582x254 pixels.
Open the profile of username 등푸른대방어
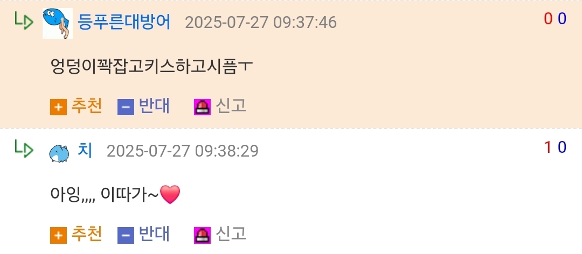(x=124, y=23)
